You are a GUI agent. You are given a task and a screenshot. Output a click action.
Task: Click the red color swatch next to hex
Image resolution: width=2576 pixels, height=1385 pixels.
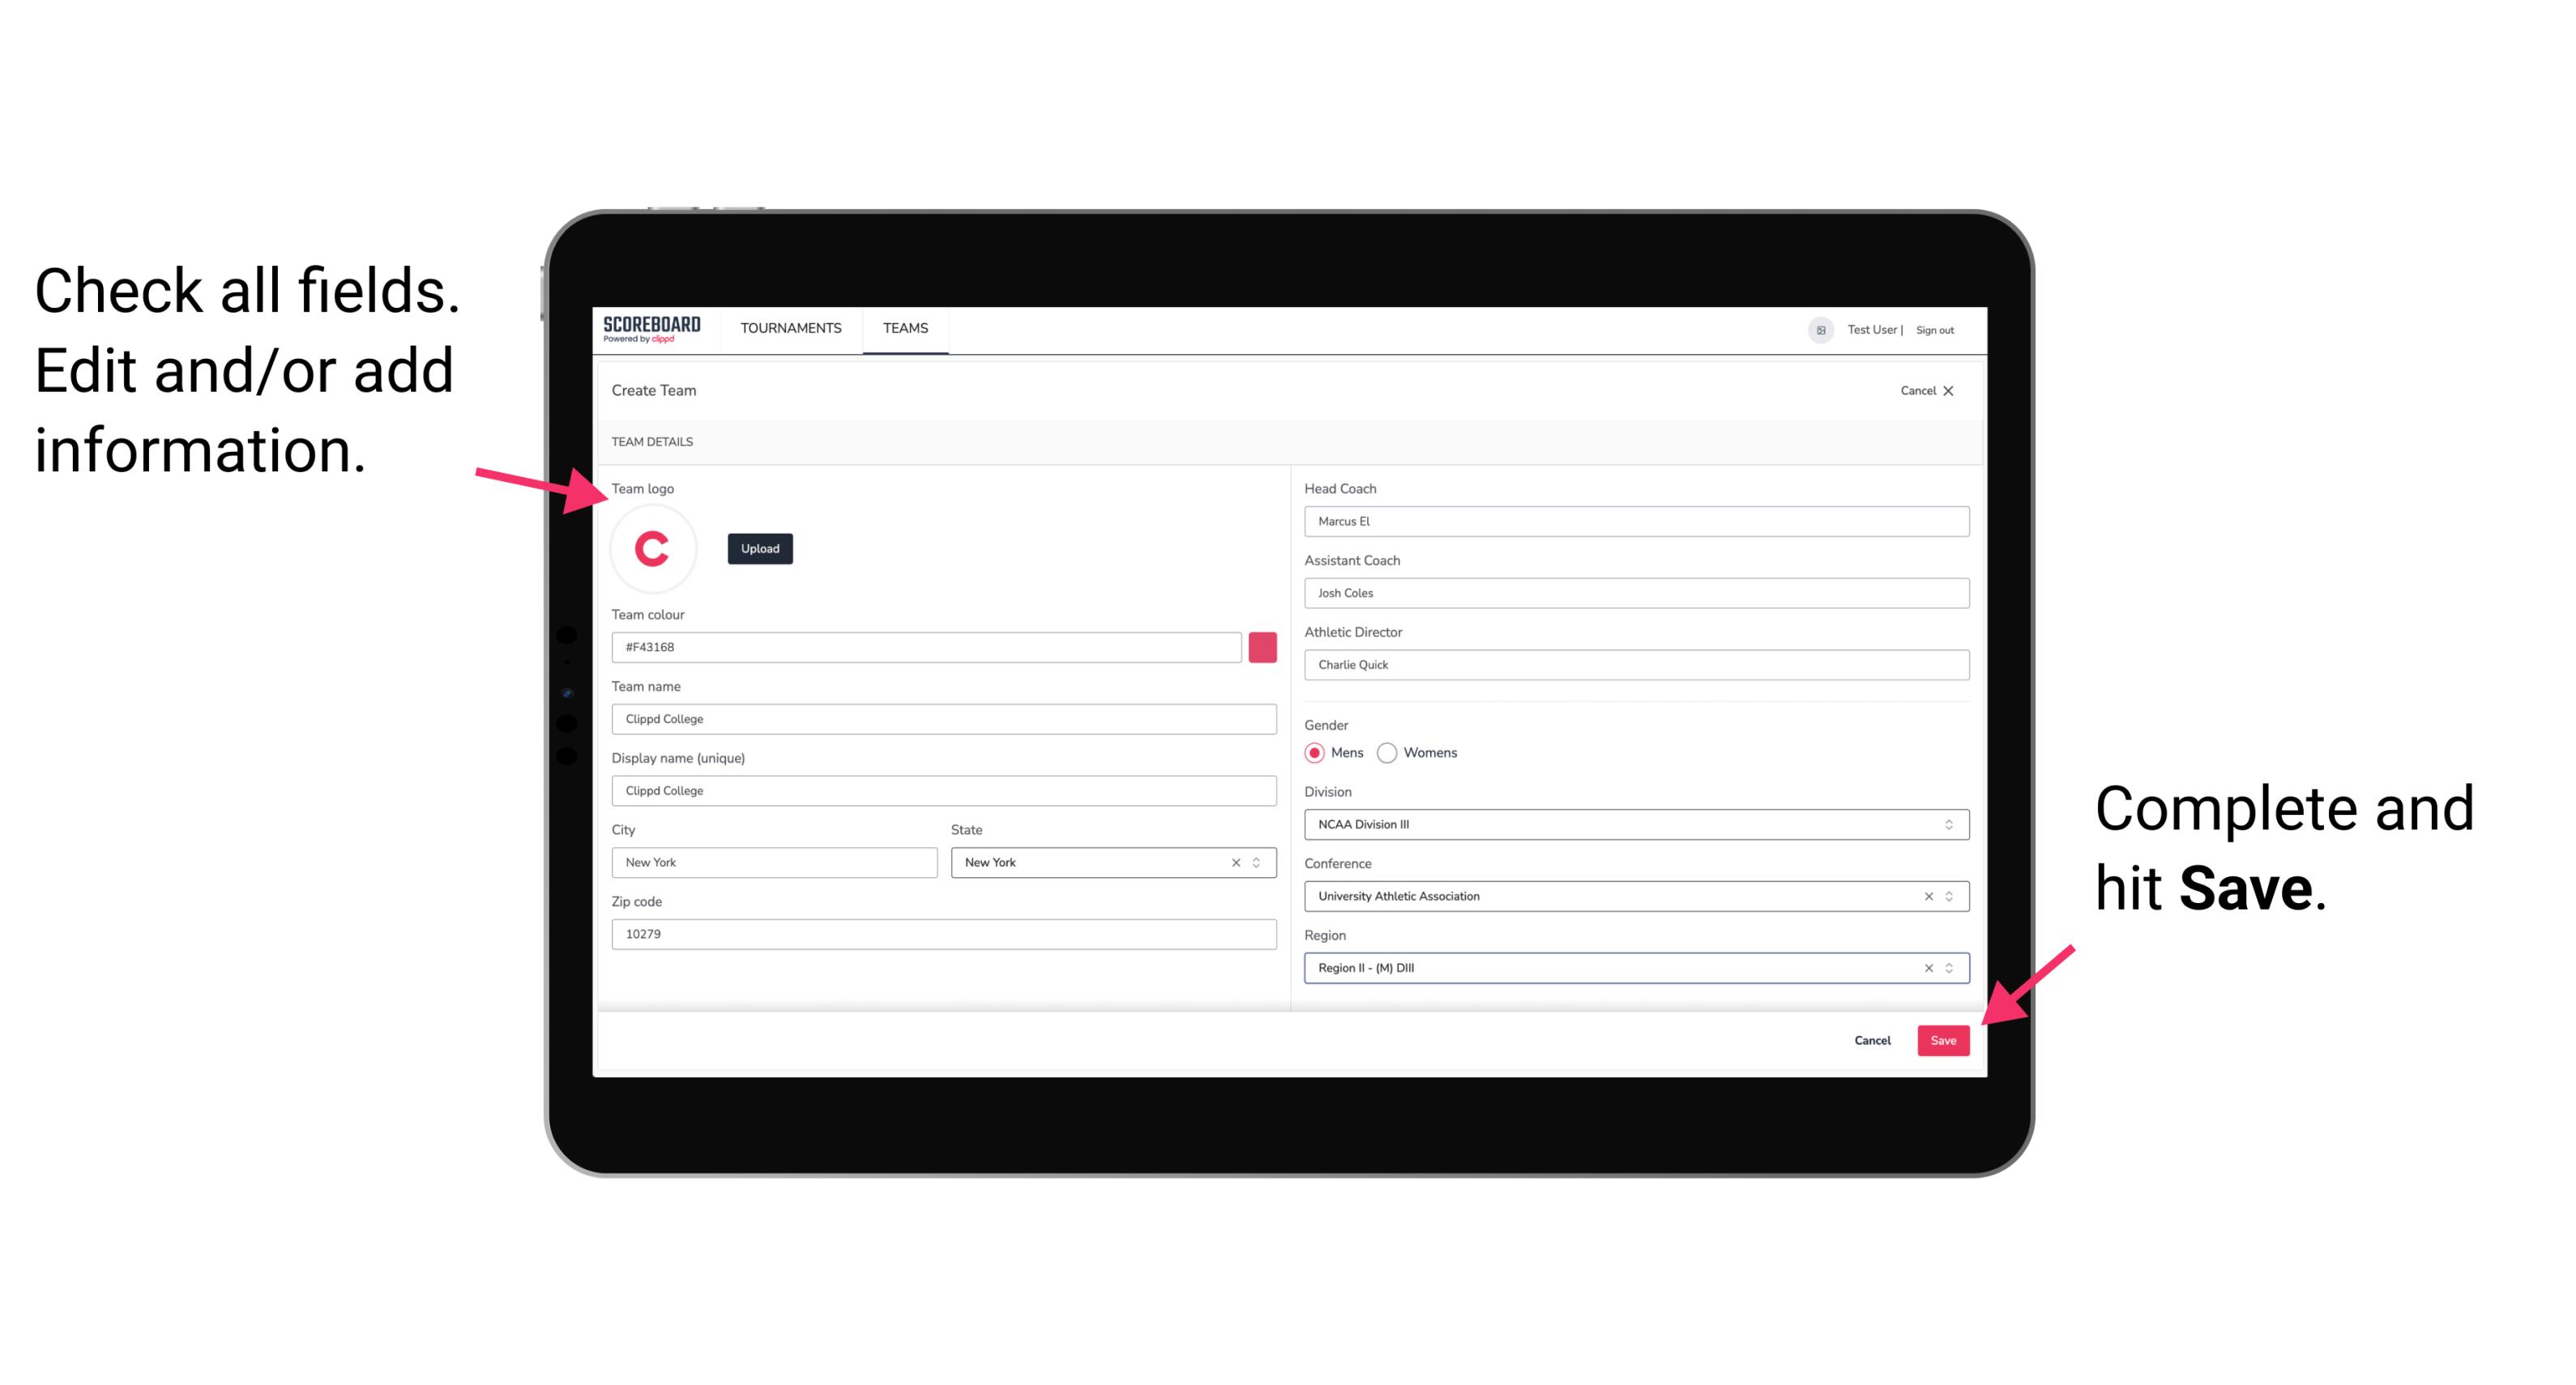pos(1264,646)
